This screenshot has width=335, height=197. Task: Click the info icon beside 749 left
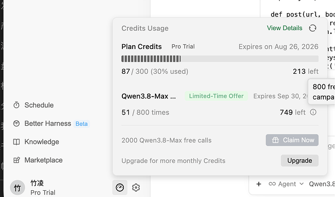point(313,112)
